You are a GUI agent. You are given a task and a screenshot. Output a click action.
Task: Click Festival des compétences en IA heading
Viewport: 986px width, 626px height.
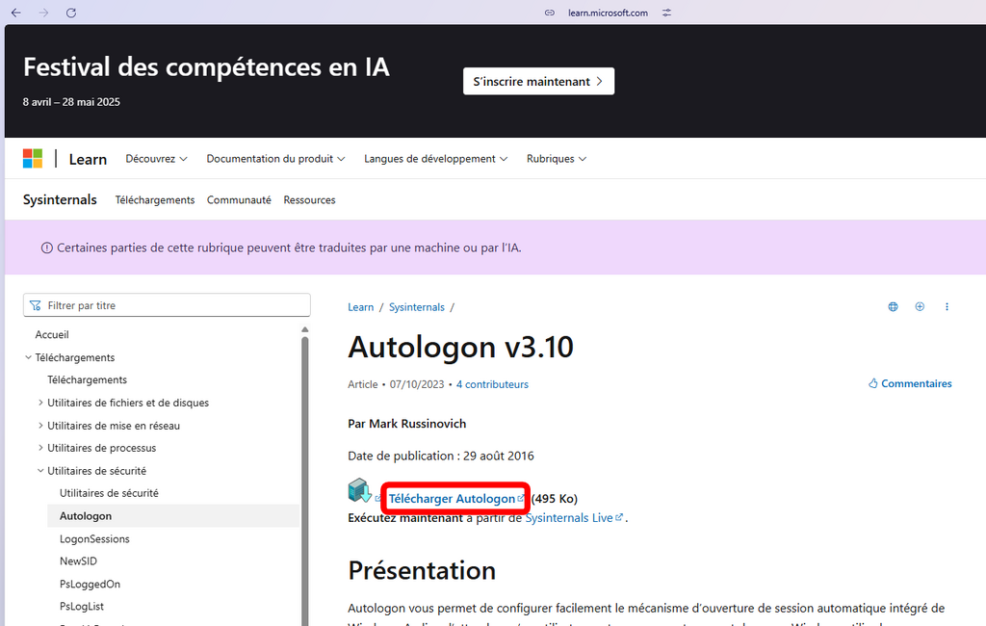pos(206,67)
